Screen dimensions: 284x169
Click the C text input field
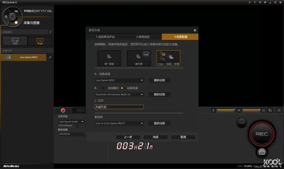pyautogui.click(x=119, y=107)
